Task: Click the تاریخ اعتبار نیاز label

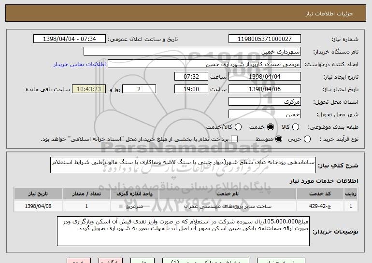Action: (x=341, y=89)
